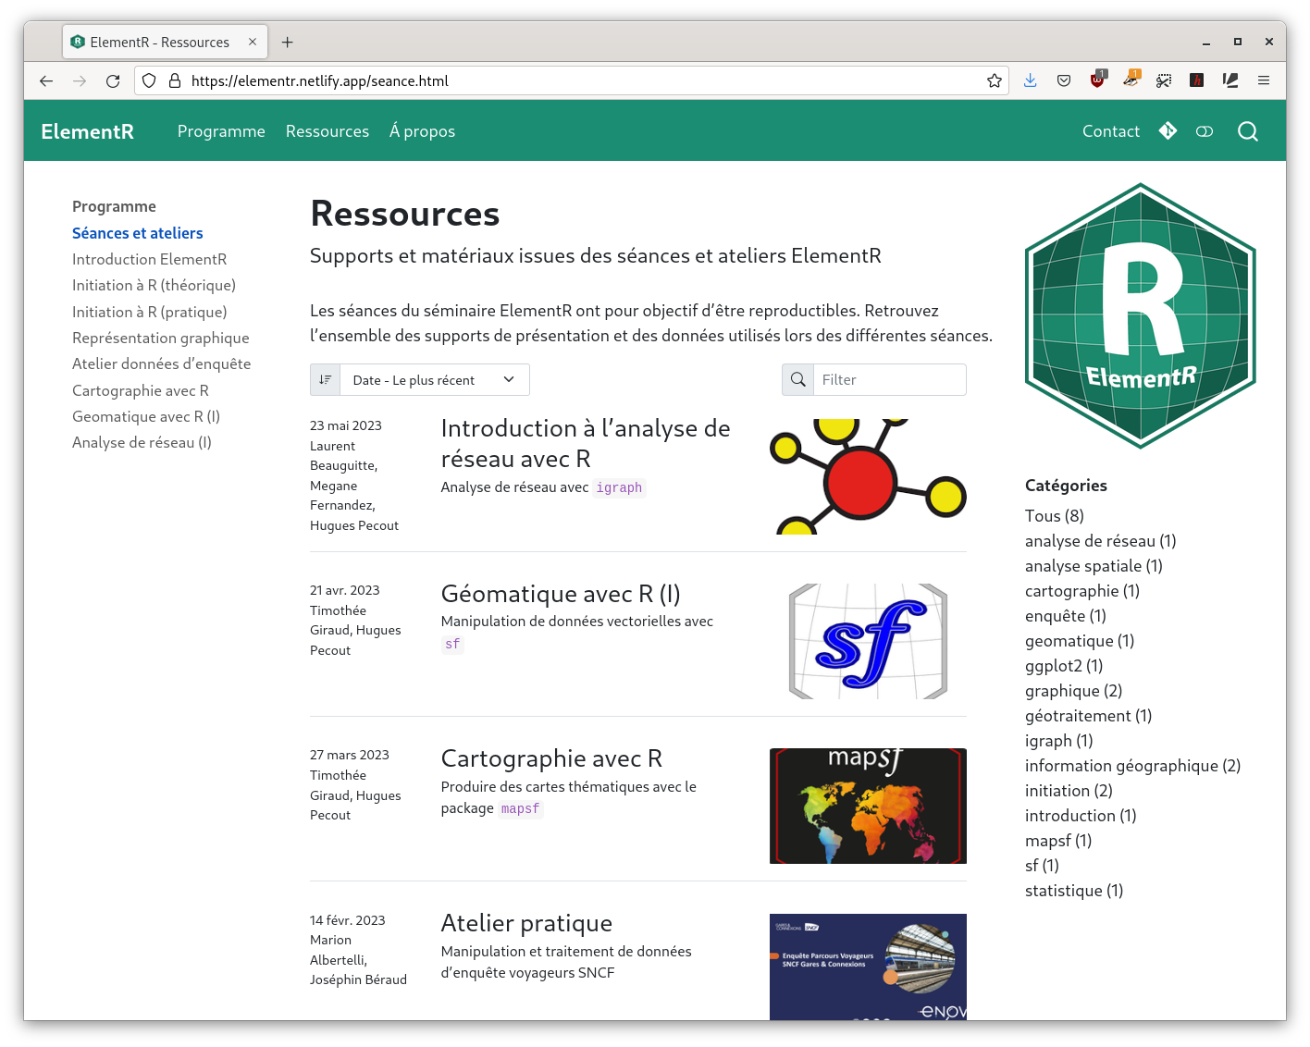Save page to Pocket icon

pos(1064,81)
